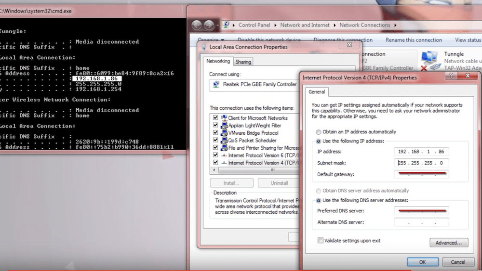
Task: Switch to the Sharing tab
Action: [x=243, y=62]
